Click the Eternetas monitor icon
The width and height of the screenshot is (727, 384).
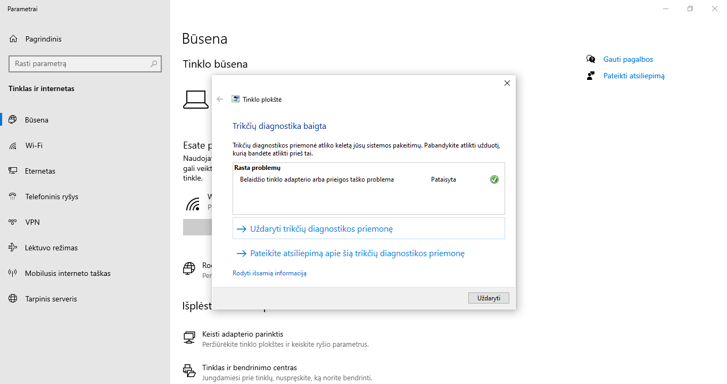click(13, 171)
